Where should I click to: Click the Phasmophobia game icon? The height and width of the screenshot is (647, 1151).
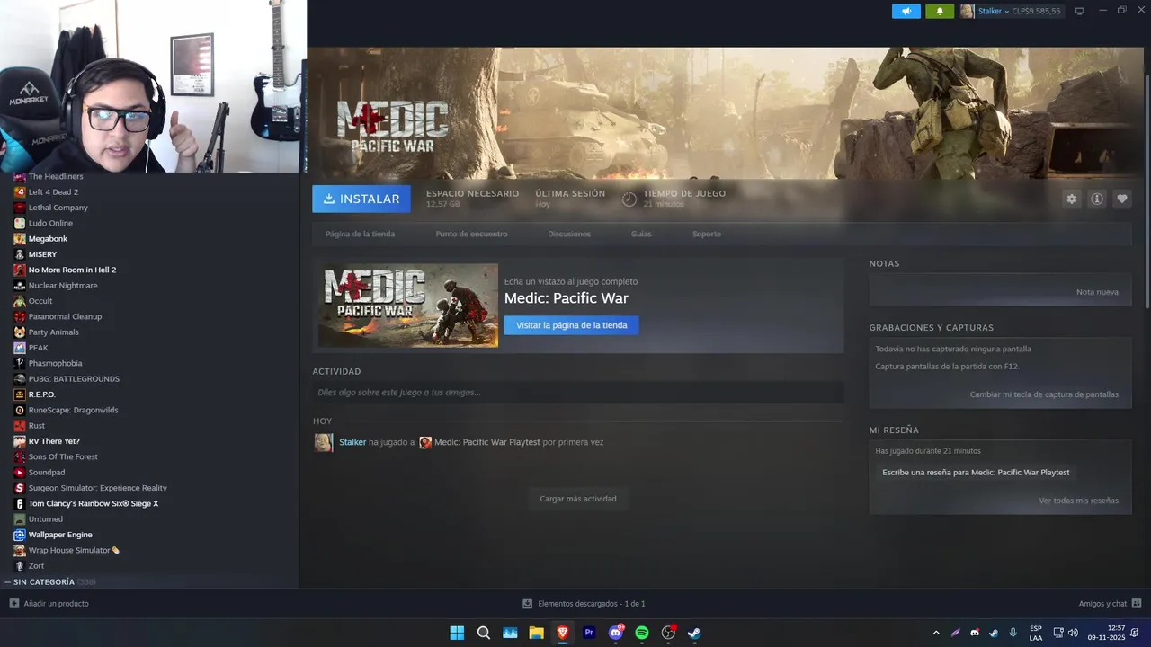click(20, 363)
